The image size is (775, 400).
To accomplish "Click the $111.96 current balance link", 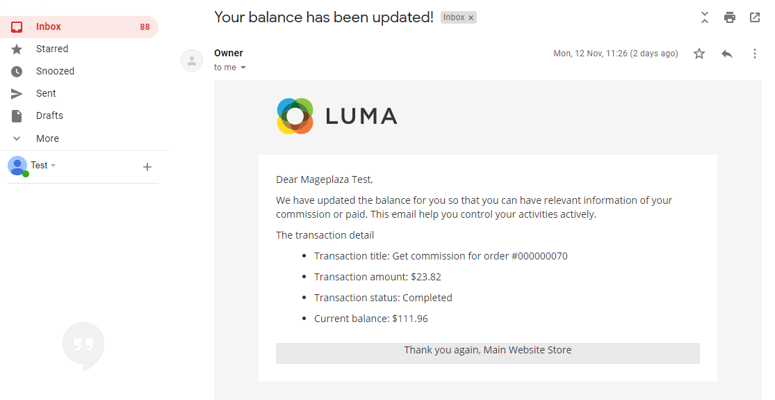I will pos(410,319).
